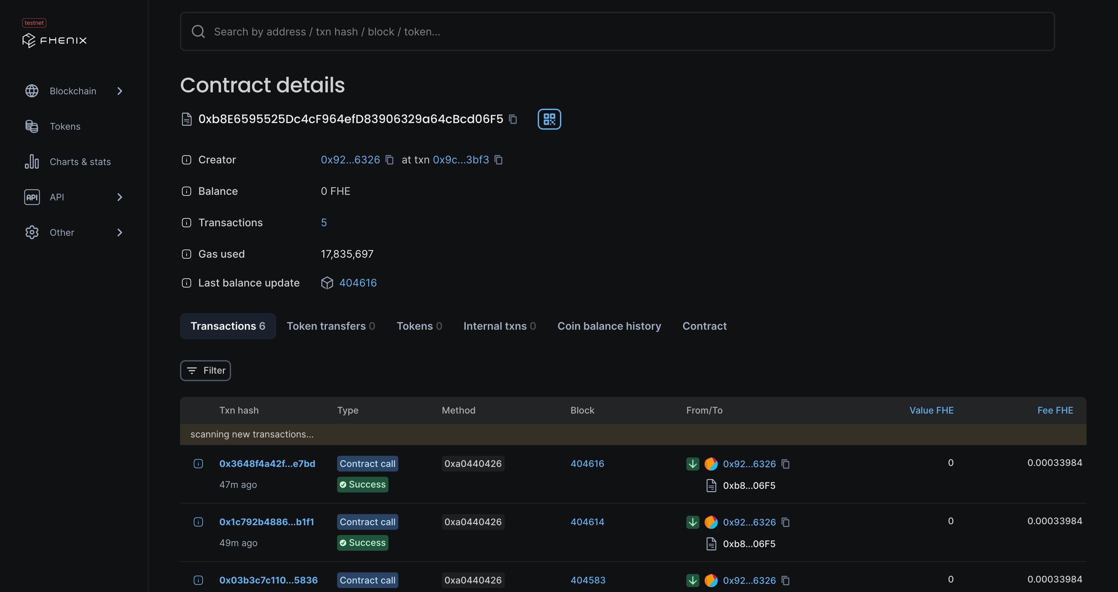Viewport: 1118px width, 592px height.
Task: Click the Balance info icon
Action: coord(186,191)
